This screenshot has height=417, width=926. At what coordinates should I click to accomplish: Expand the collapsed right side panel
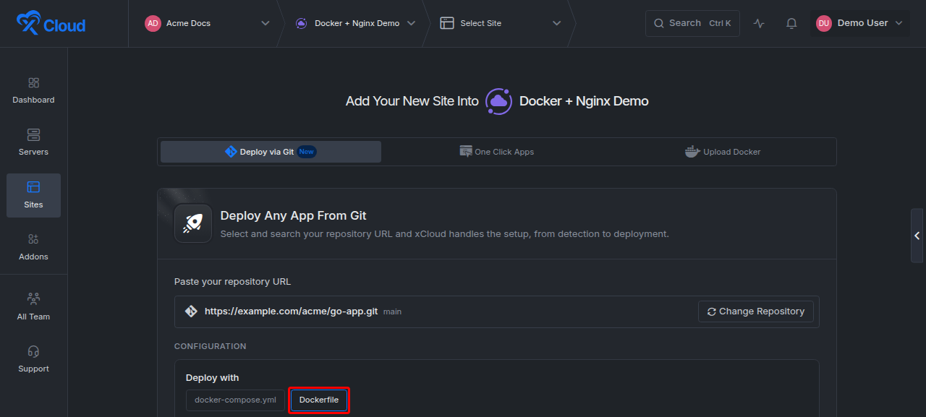917,236
